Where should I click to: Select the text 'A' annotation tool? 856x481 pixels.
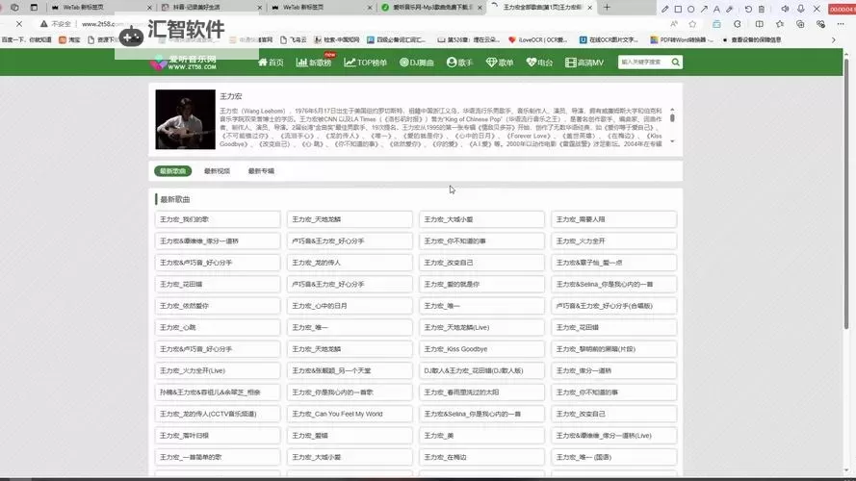716,9
